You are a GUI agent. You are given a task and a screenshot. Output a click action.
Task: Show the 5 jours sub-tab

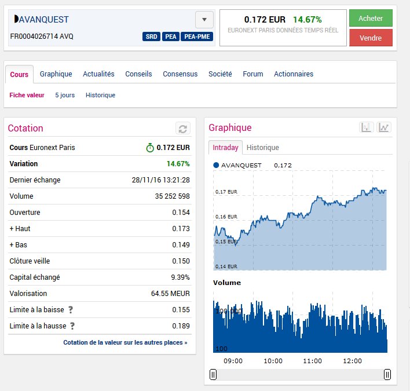pos(65,95)
